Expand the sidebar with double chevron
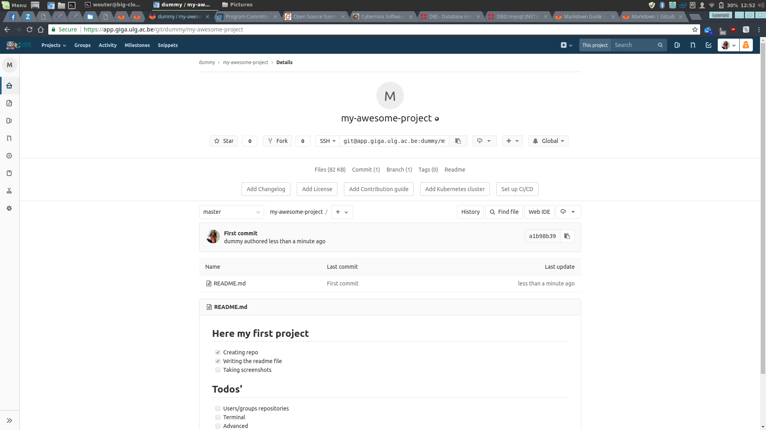Screen dimensions: 766x430 [x=10, y=420]
